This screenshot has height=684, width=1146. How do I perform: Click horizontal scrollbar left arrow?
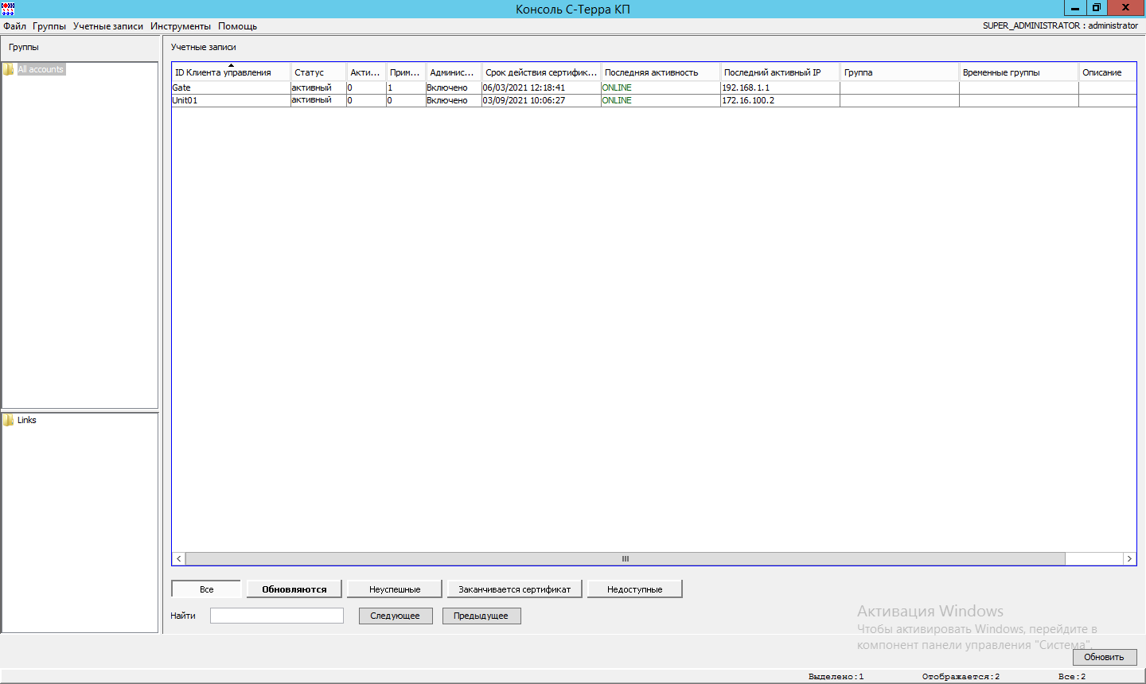[178, 559]
